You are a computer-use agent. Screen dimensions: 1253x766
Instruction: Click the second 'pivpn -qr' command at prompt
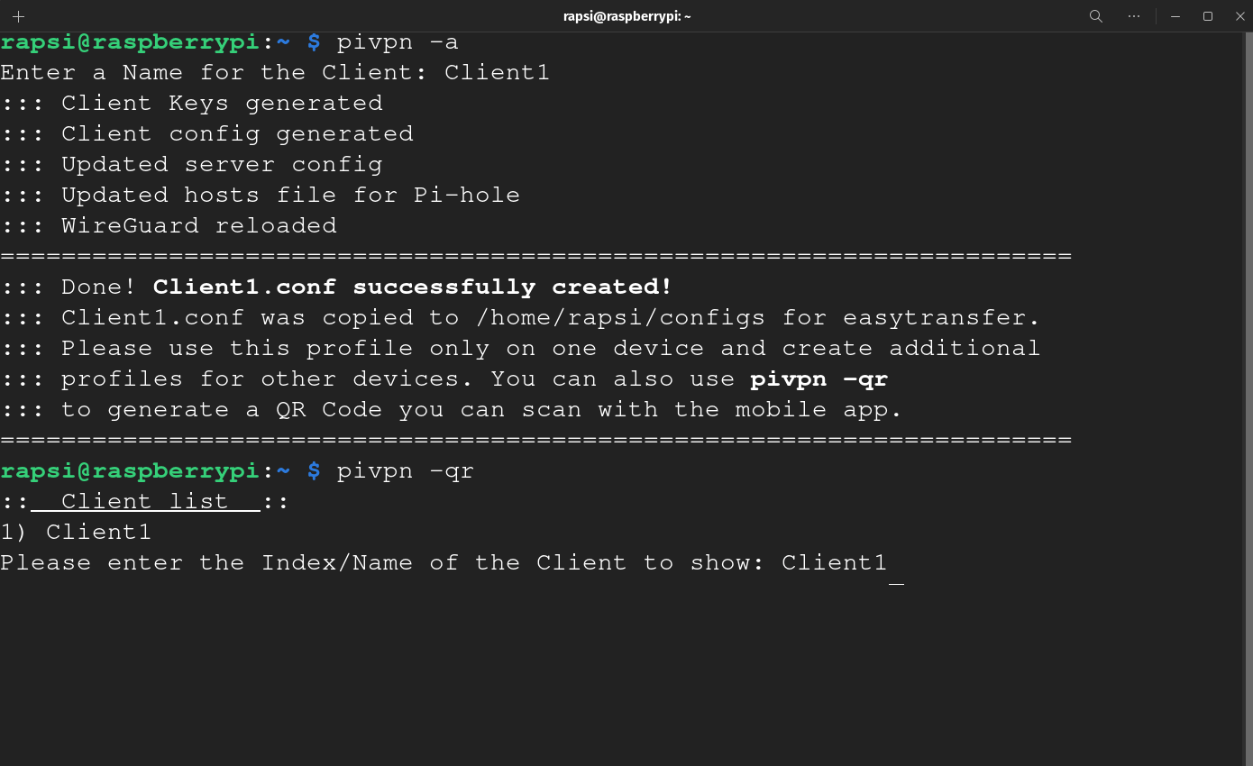pos(406,471)
